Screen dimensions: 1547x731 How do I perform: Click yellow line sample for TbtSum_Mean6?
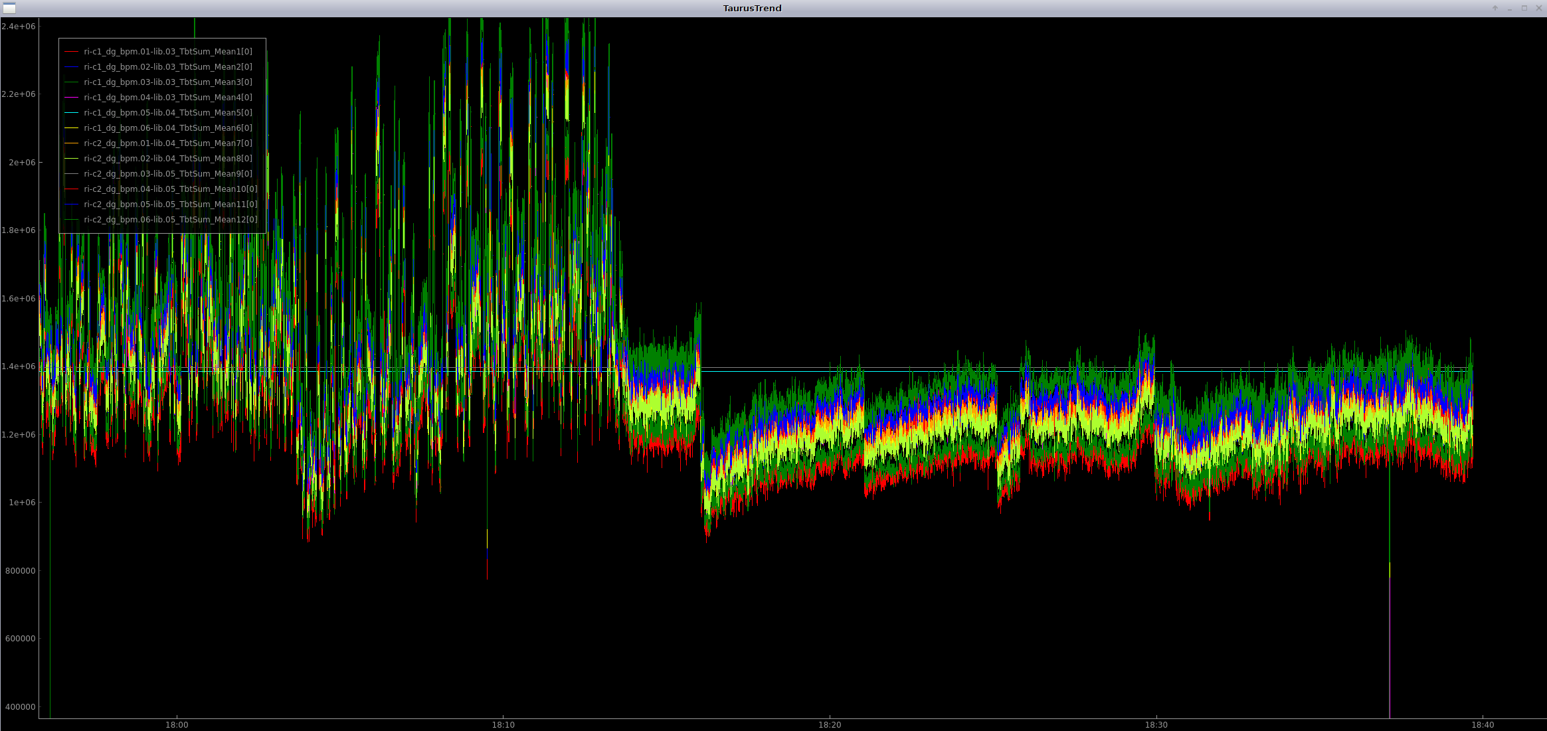click(x=71, y=128)
